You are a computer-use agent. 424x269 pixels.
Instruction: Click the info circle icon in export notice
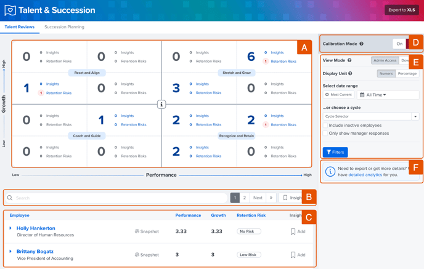pyautogui.click(x=330, y=172)
